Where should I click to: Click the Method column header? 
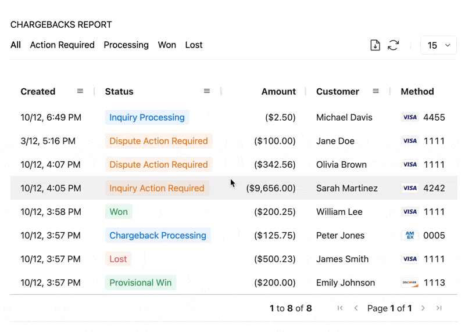(x=417, y=92)
